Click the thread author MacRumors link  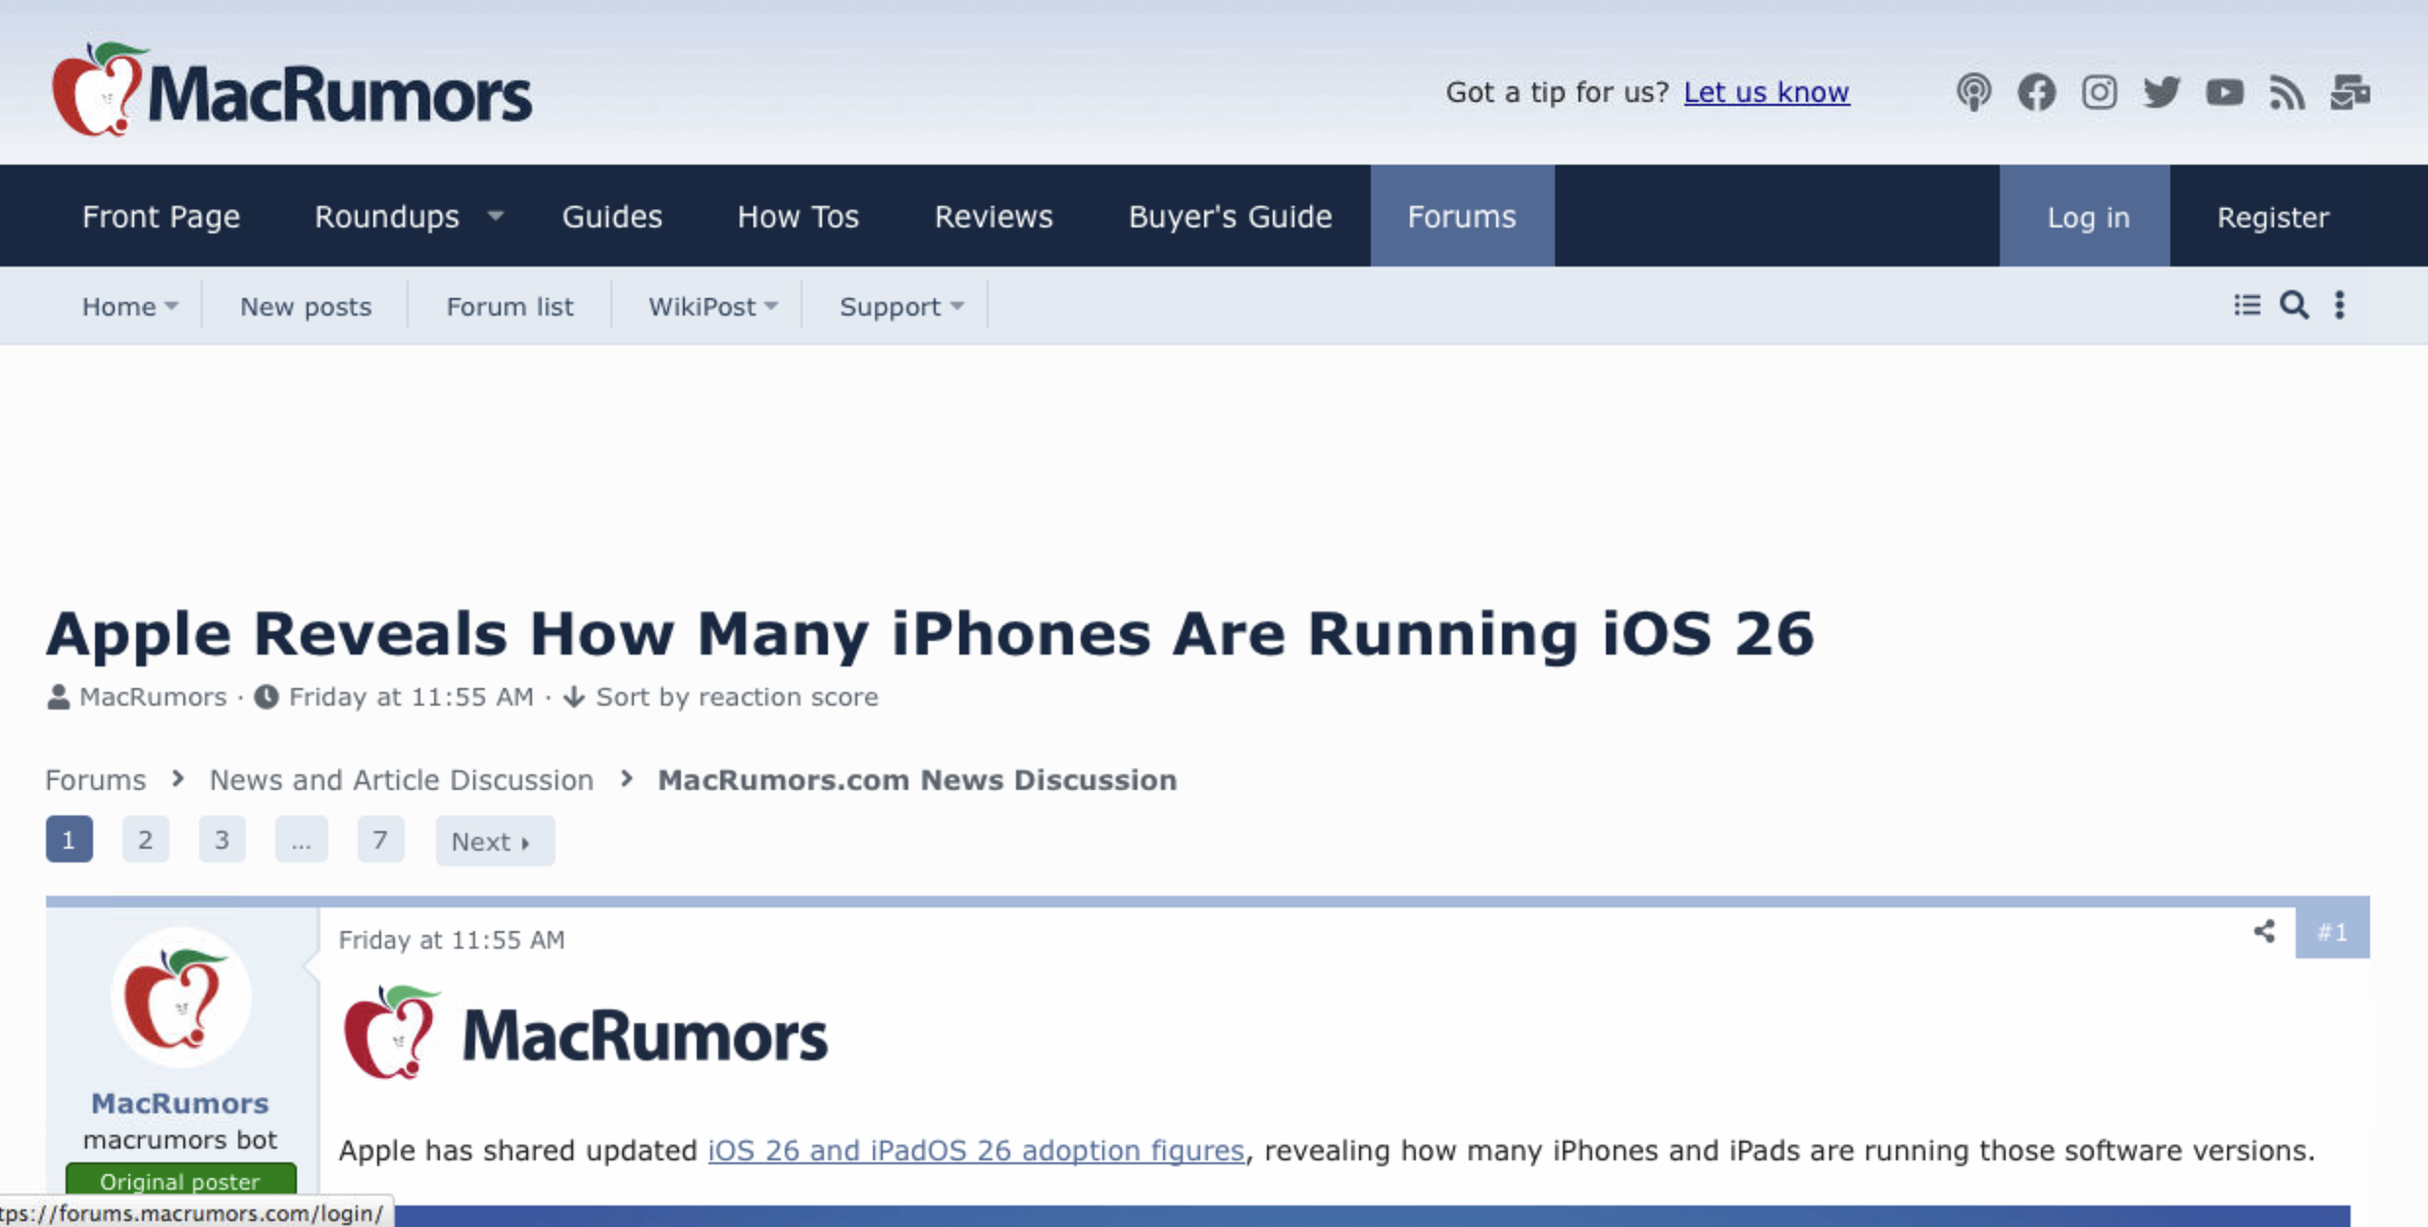click(x=153, y=697)
